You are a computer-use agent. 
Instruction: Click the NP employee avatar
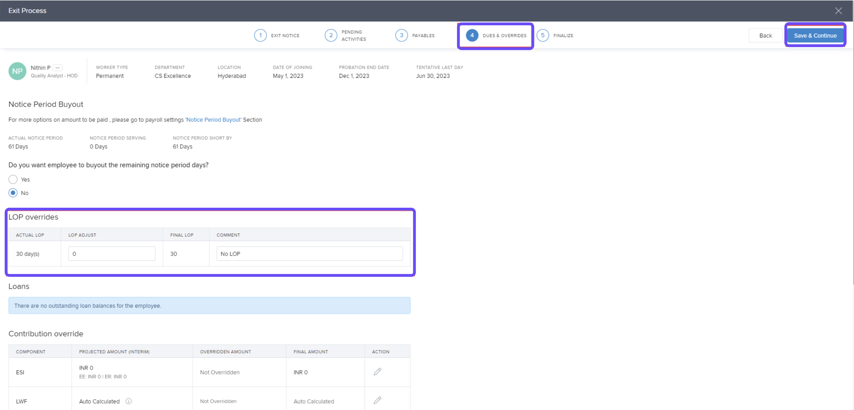pyautogui.click(x=17, y=71)
